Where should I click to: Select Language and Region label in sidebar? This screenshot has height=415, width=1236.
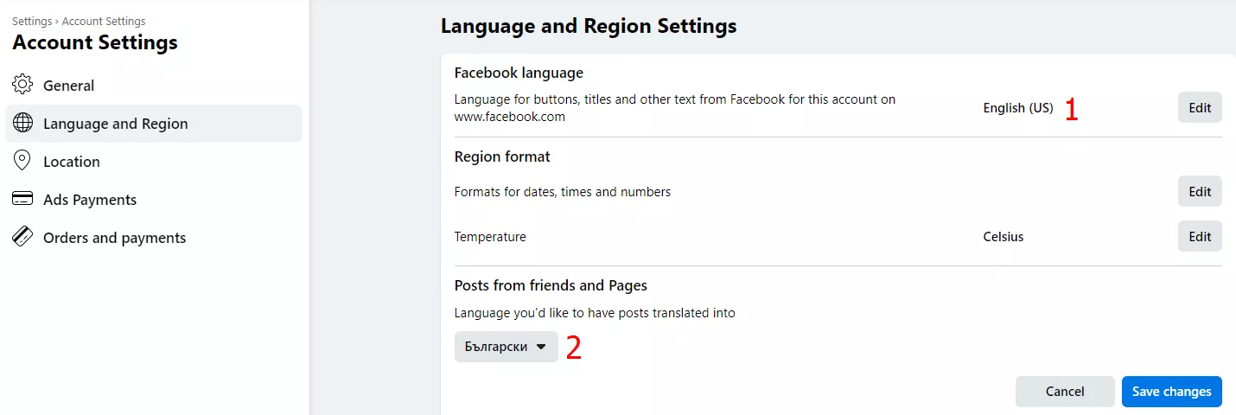point(116,124)
